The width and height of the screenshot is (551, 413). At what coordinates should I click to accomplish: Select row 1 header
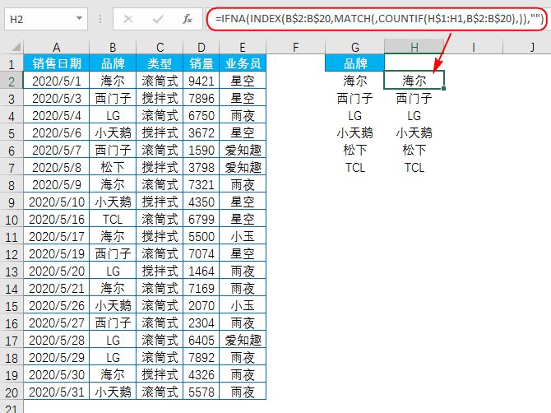(12, 64)
